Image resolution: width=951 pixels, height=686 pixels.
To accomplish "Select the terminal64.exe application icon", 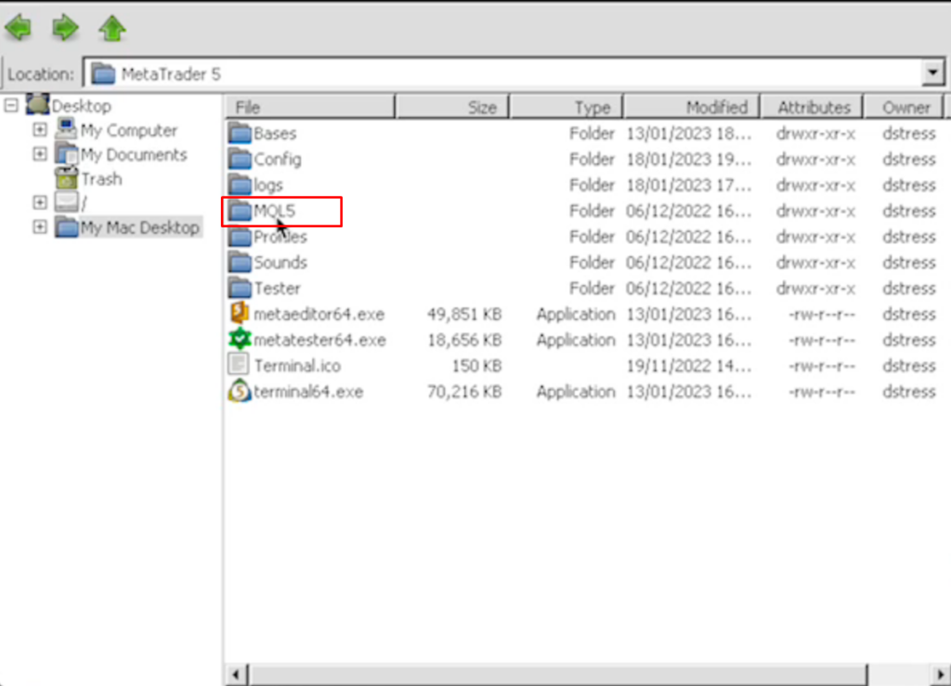I will (x=240, y=392).
